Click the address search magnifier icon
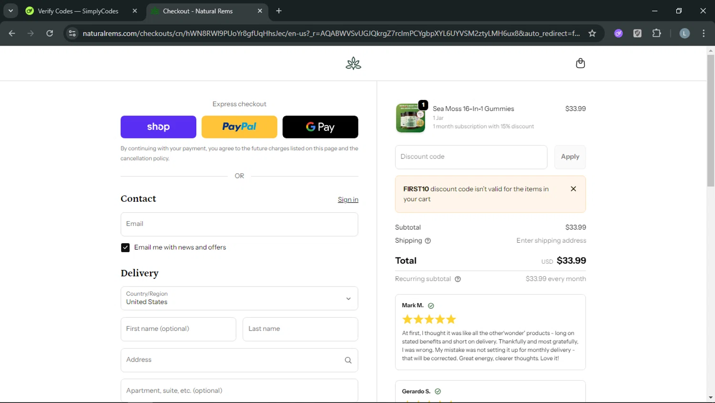Viewport: 715px width, 403px height. pos(348,360)
